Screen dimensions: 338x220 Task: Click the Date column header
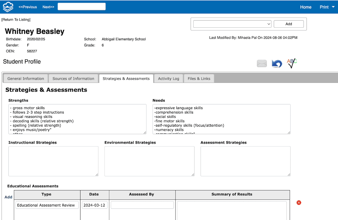pos(94,194)
